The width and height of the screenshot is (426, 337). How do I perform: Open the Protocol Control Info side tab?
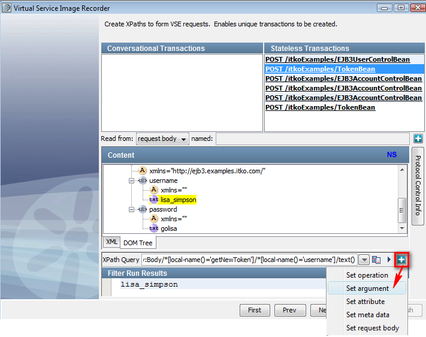click(418, 186)
